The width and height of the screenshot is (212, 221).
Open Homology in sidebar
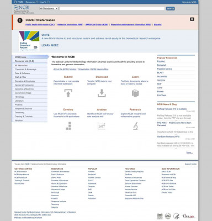[30, 97]
